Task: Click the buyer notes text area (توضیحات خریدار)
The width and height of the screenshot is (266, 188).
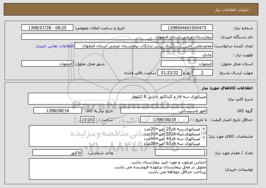Action: coord(118,169)
